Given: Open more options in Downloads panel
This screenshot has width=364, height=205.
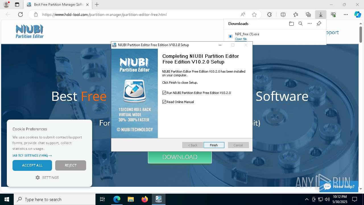Looking at the screenshot, I should 310,24.
